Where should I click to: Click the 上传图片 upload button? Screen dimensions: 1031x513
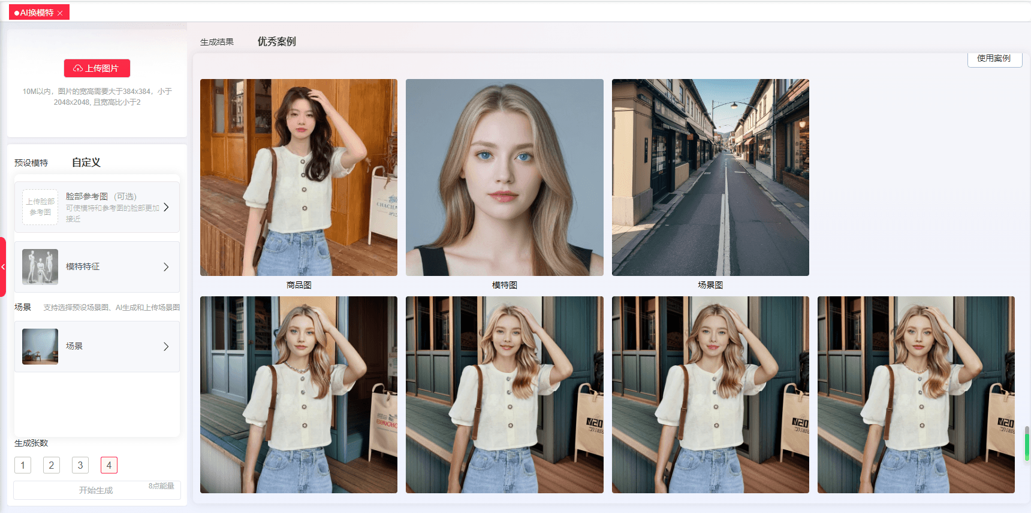coord(97,68)
